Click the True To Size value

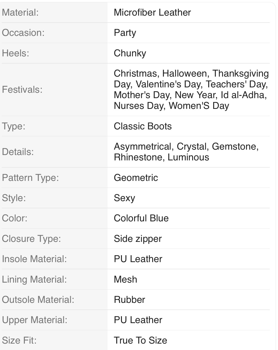tap(140, 340)
